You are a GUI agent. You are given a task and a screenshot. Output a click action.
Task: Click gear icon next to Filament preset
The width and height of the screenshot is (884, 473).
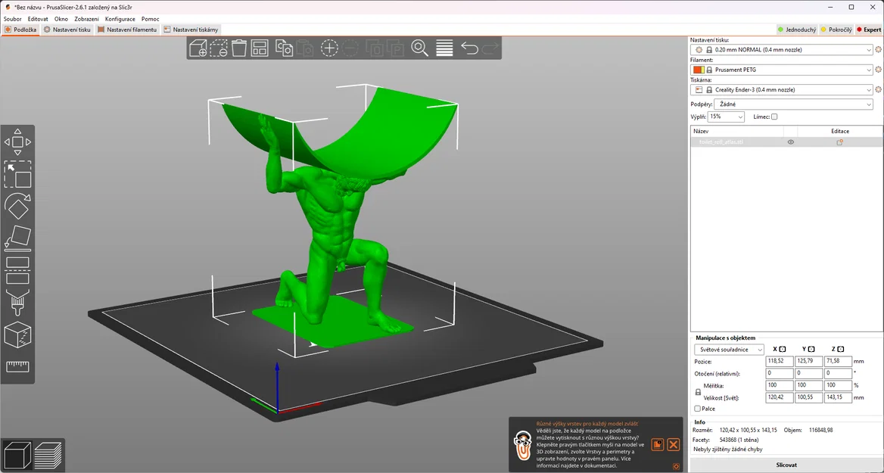point(878,70)
